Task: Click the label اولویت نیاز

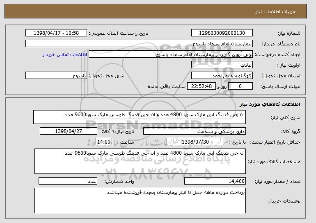Action: 289,65
